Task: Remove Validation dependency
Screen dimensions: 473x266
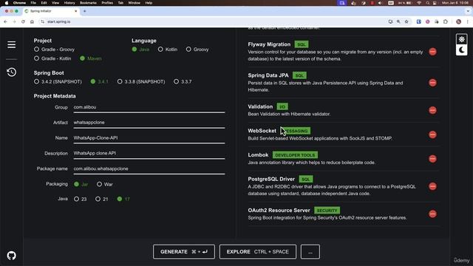Action: pyautogui.click(x=432, y=110)
